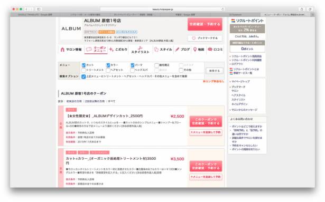The width and height of the screenshot is (325, 202).
Task: Click the ブックマークする button
Action: (205, 39)
